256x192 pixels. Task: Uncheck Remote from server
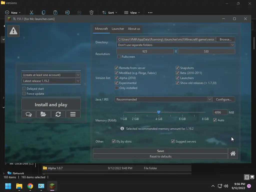[x=116, y=68]
